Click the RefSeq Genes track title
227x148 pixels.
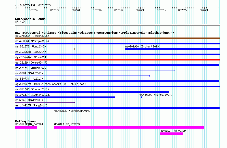[x=26, y=121]
